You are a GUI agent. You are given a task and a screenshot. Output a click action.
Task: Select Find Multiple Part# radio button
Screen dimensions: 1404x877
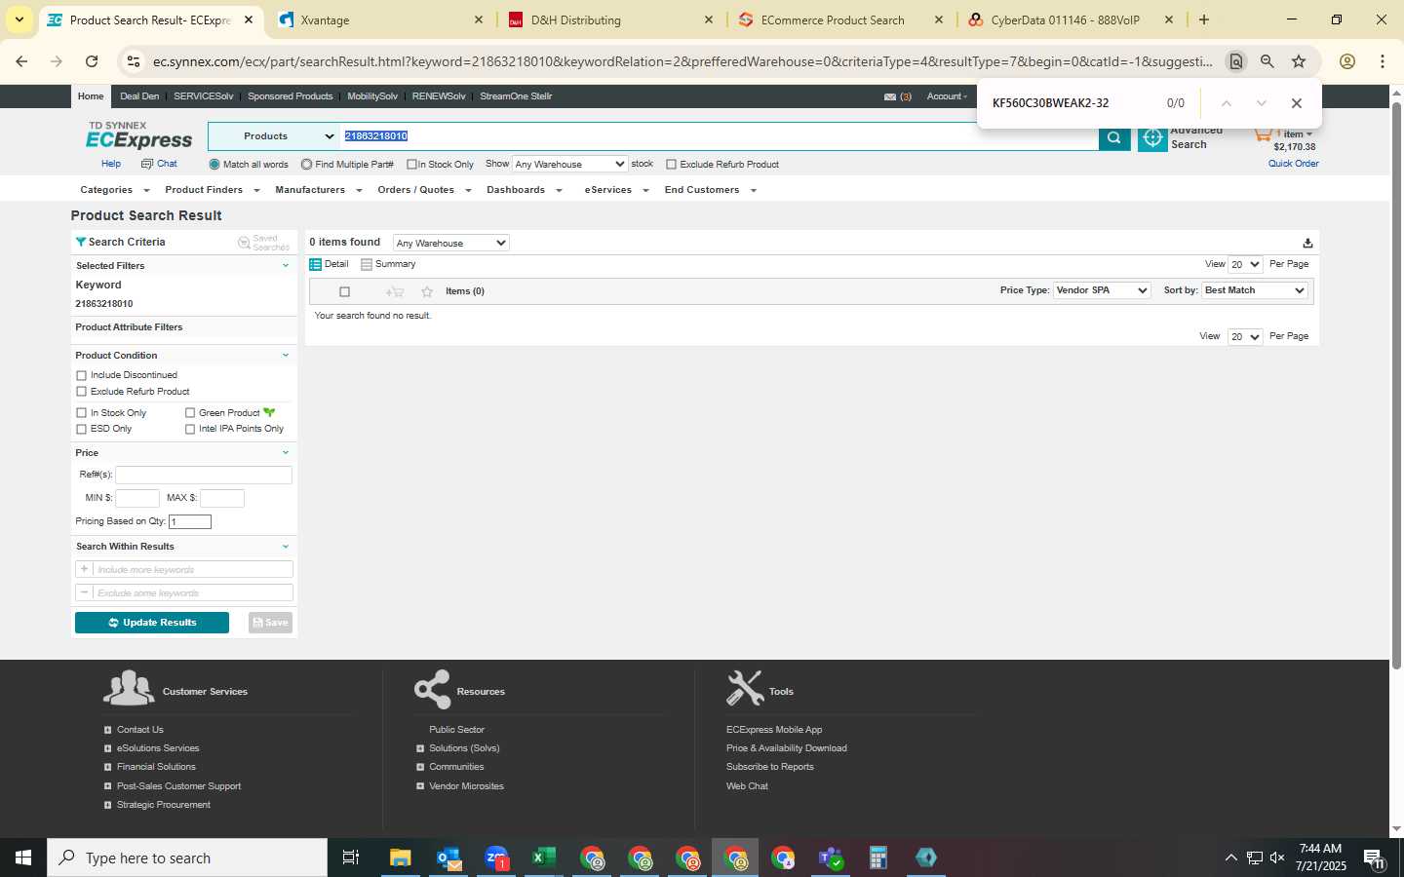306,165
